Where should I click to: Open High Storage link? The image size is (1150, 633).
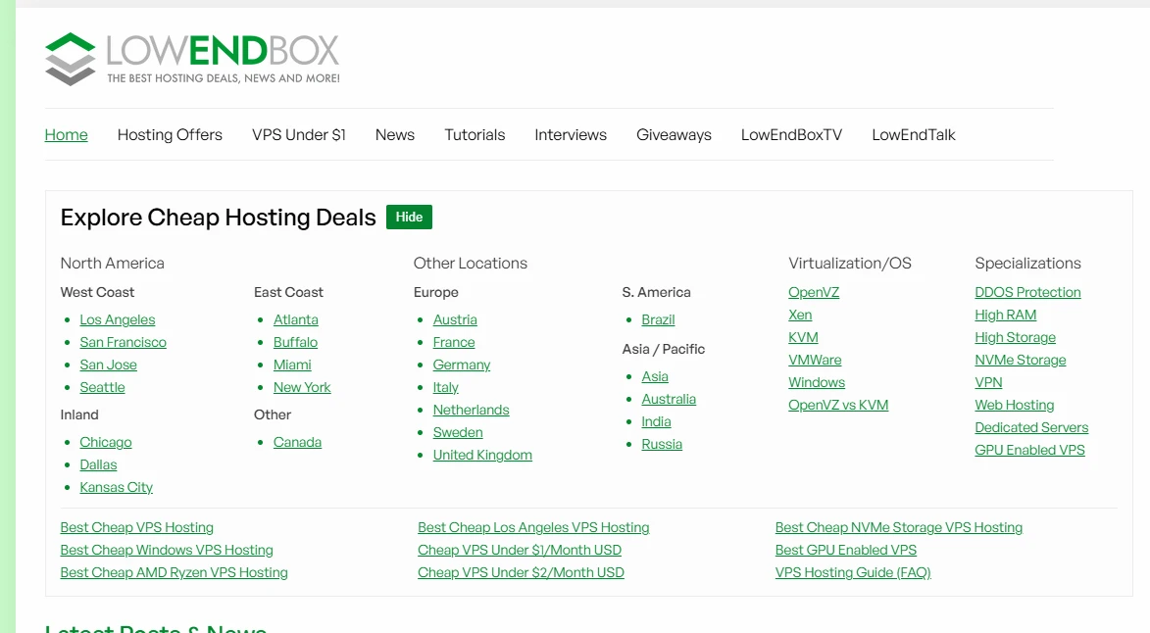1015,338
